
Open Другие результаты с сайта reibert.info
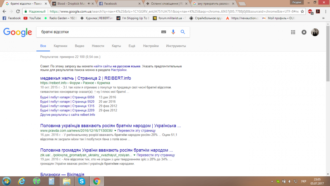68,115
